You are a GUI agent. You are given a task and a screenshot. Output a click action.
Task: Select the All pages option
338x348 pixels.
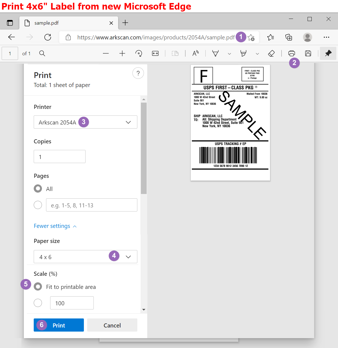[x=38, y=188]
